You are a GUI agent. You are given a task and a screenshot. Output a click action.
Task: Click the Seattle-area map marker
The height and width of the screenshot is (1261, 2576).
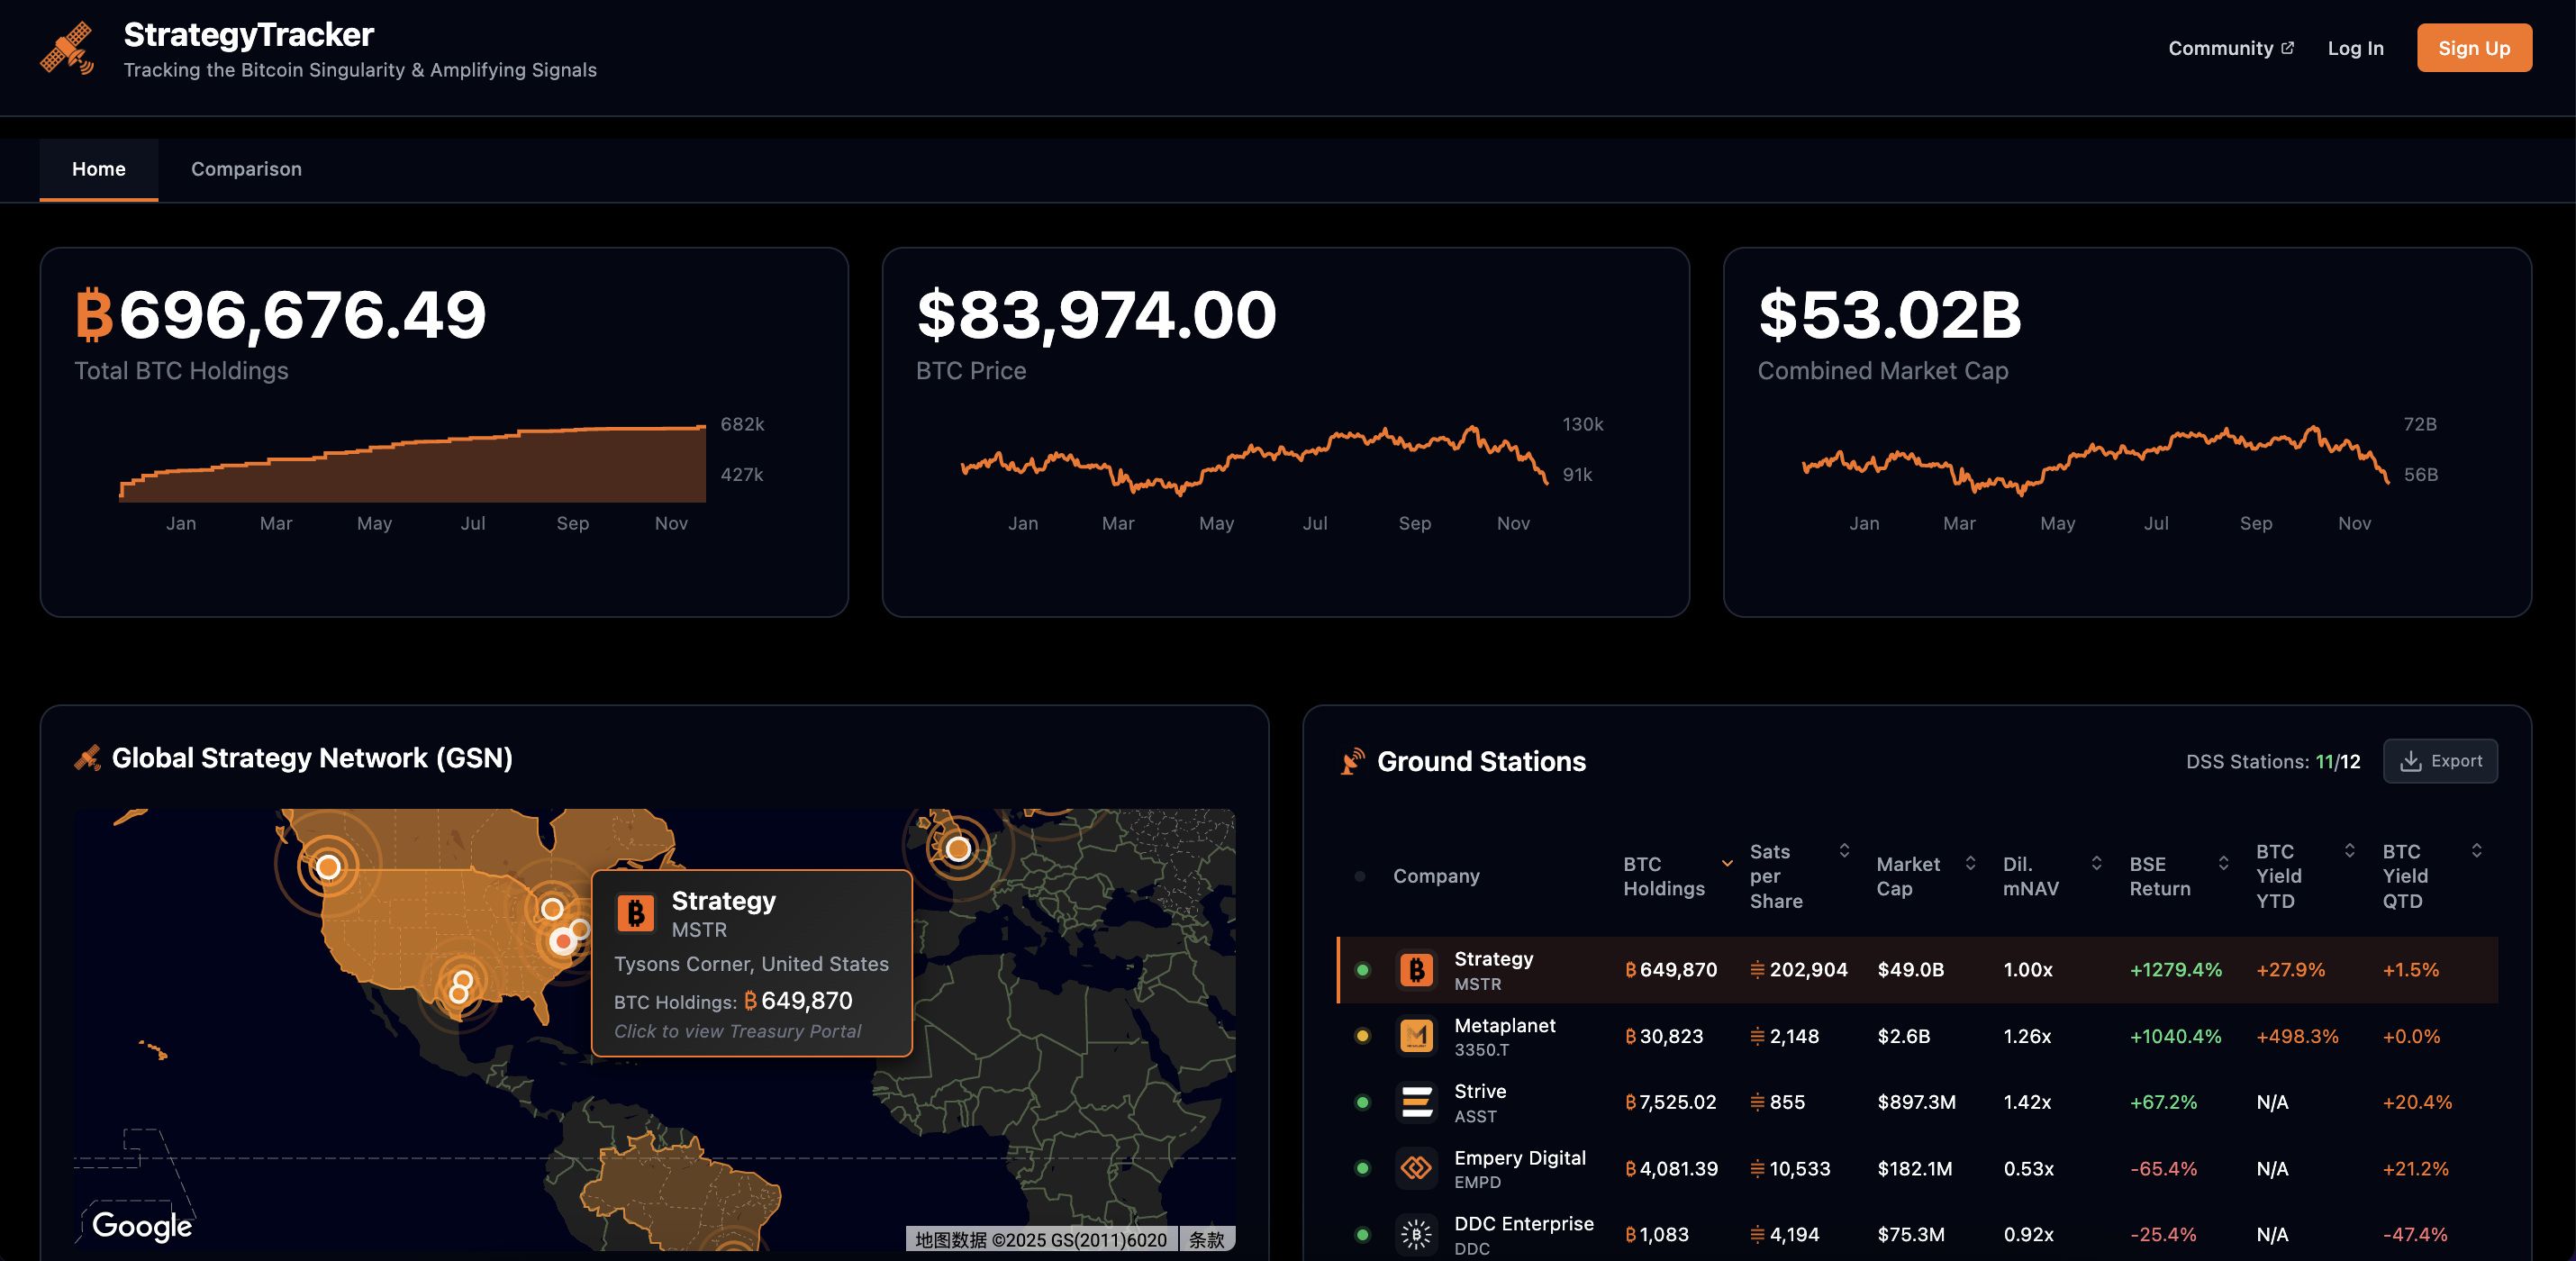[x=328, y=866]
